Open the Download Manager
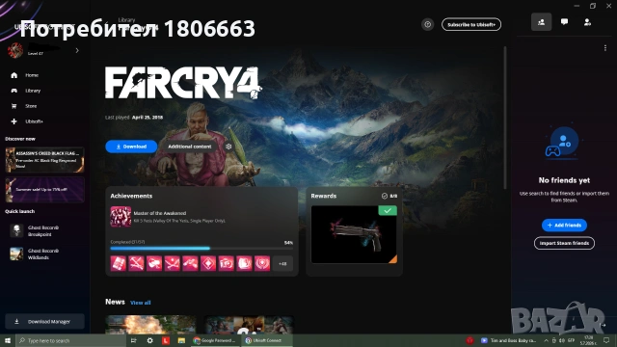The width and height of the screenshot is (617, 347). click(44, 321)
